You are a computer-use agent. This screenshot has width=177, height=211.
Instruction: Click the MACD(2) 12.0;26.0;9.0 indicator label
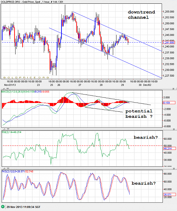click(25, 91)
